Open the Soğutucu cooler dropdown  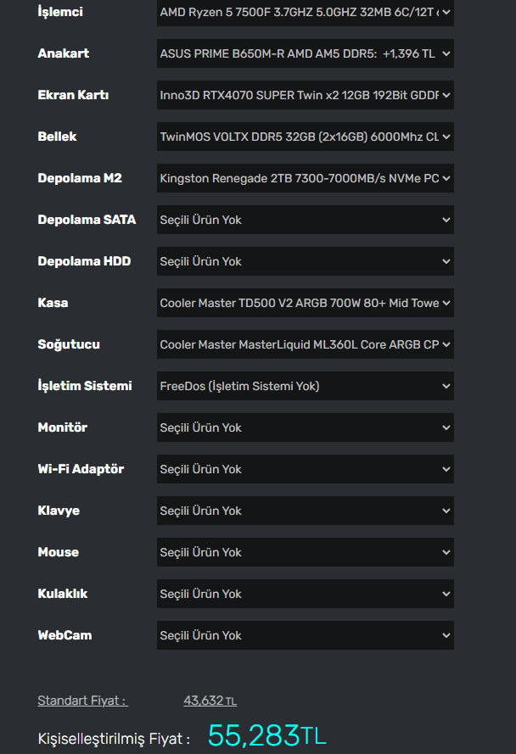pyautogui.click(x=305, y=344)
